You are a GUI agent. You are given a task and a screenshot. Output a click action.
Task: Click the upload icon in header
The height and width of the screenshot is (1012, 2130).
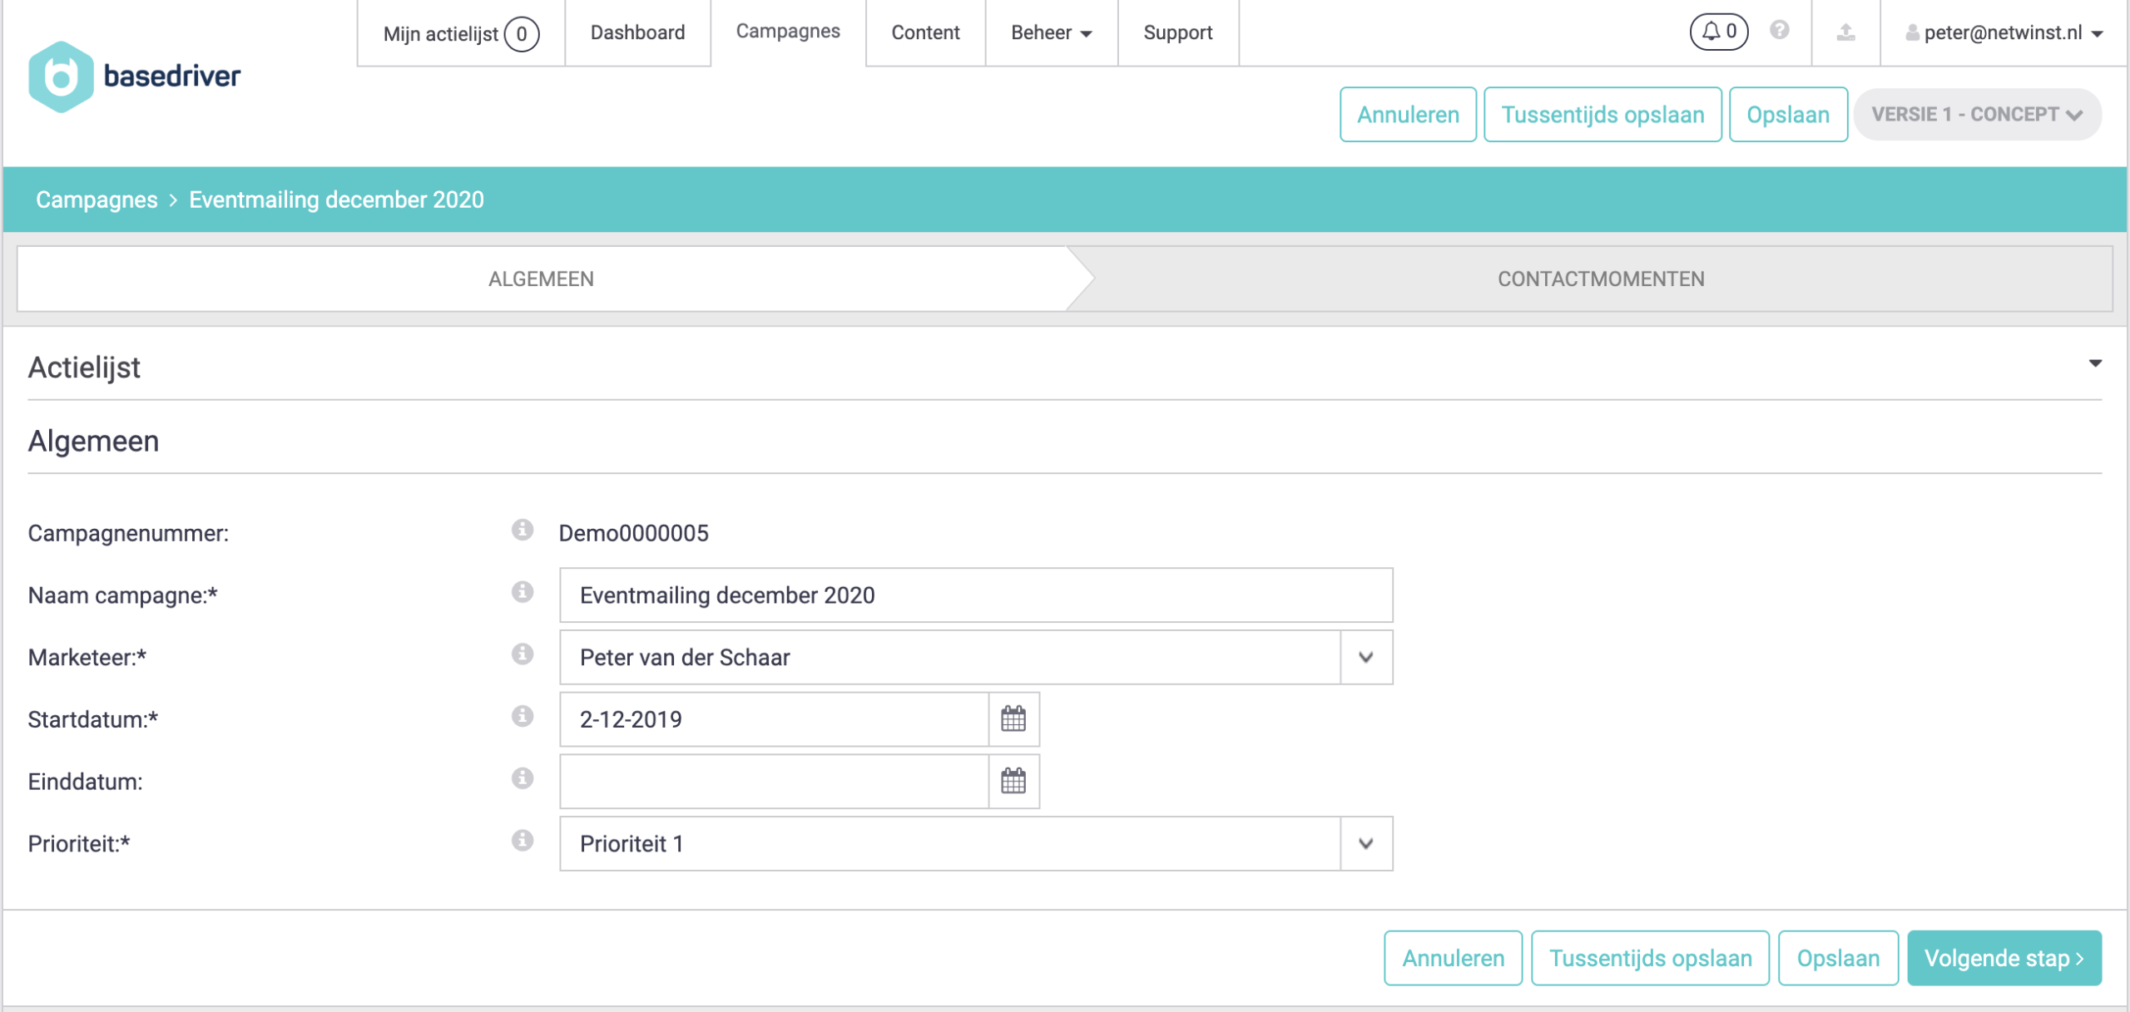[1845, 32]
